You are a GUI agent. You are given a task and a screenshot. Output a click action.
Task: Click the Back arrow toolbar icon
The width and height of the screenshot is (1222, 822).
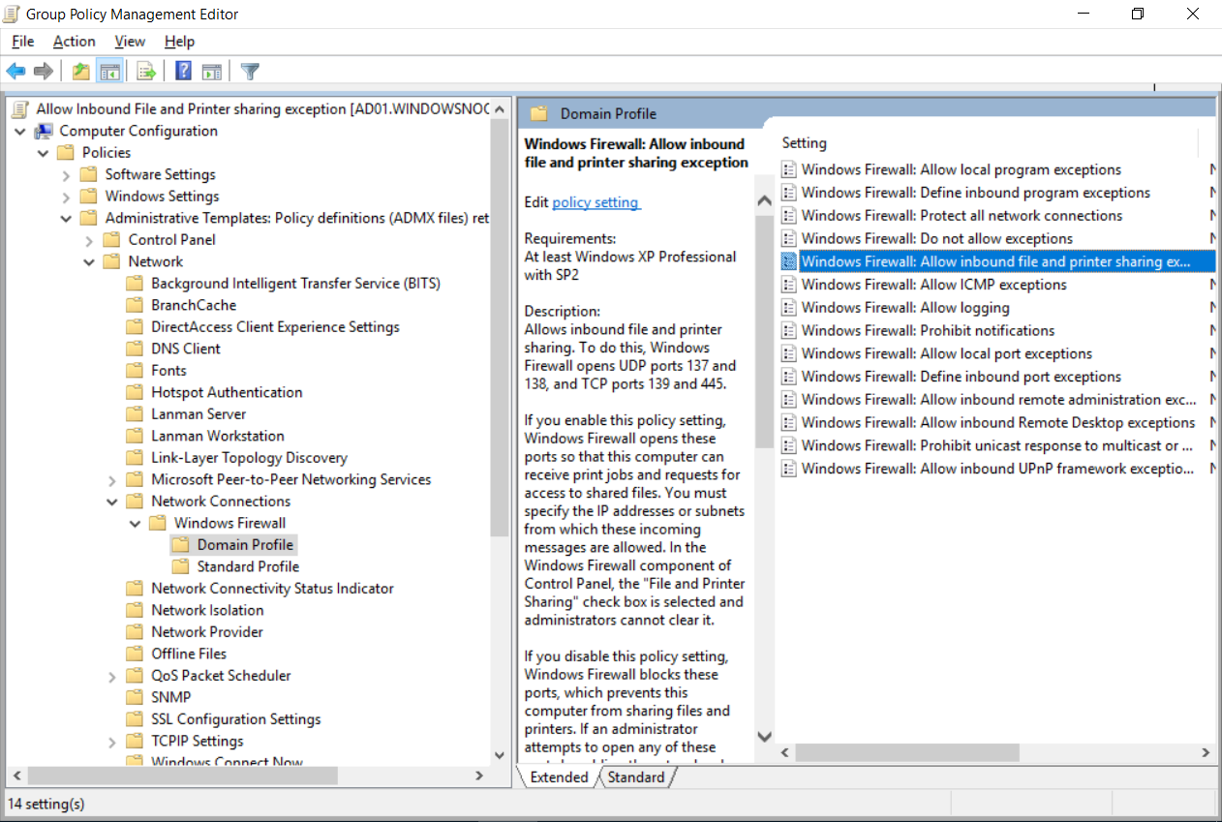(15, 71)
